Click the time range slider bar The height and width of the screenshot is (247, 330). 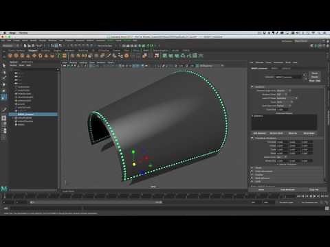click(x=96, y=202)
